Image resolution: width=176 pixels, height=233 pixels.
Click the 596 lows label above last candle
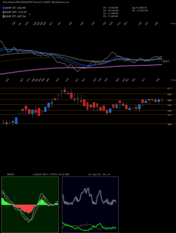158,80
